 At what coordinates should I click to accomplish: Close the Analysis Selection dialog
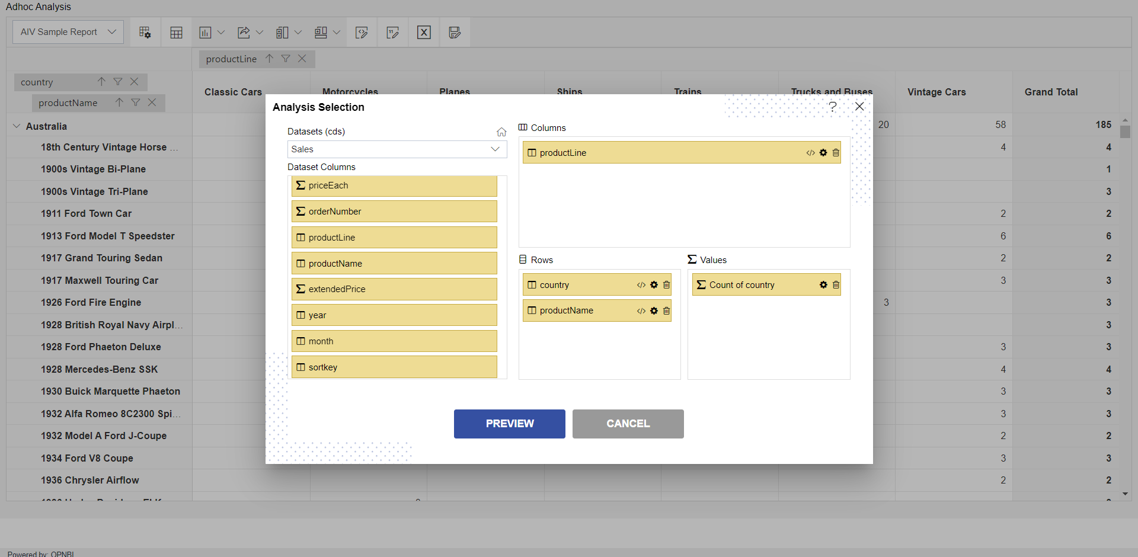click(x=859, y=107)
